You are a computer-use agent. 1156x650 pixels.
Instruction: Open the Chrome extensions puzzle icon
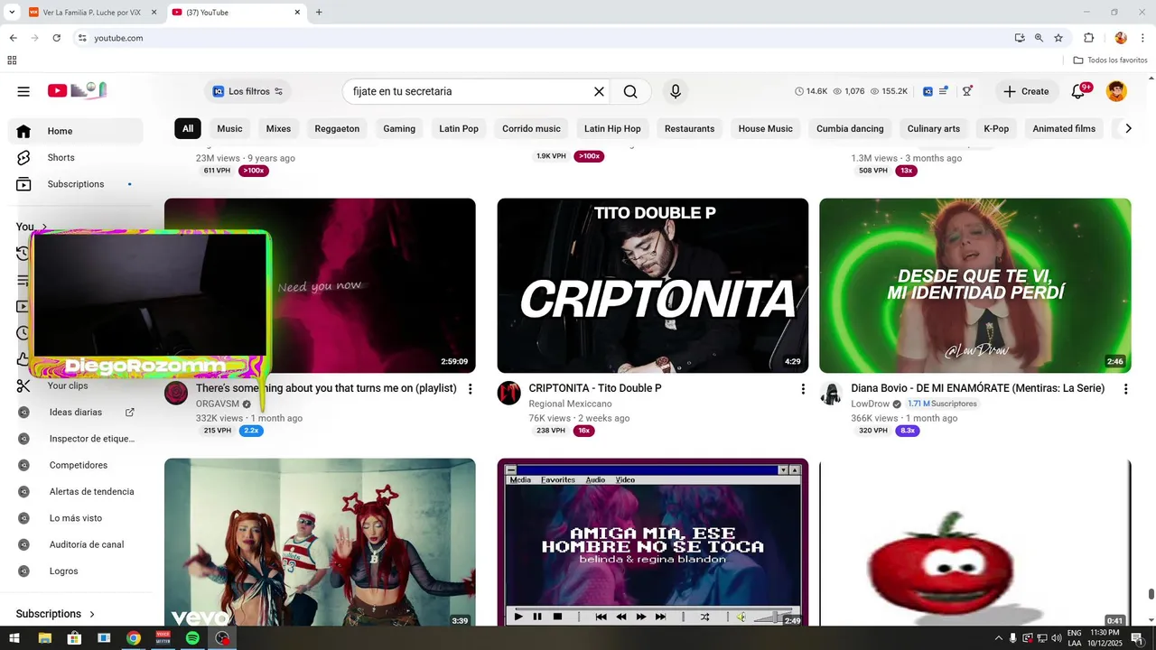click(x=1088, y=38)
